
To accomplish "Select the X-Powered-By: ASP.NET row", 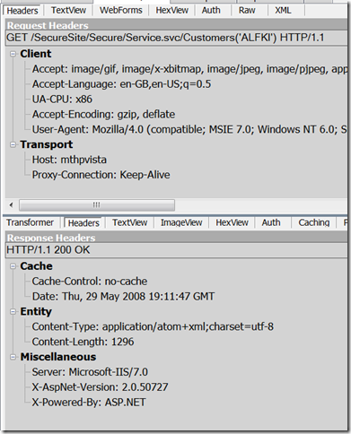I will (89, 403).
